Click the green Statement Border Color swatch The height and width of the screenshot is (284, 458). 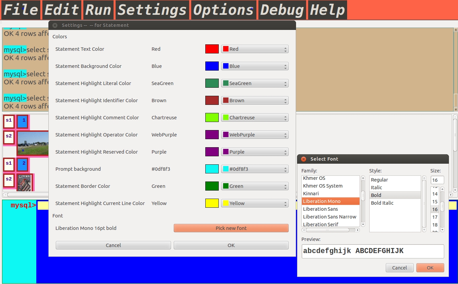(212, 186)
